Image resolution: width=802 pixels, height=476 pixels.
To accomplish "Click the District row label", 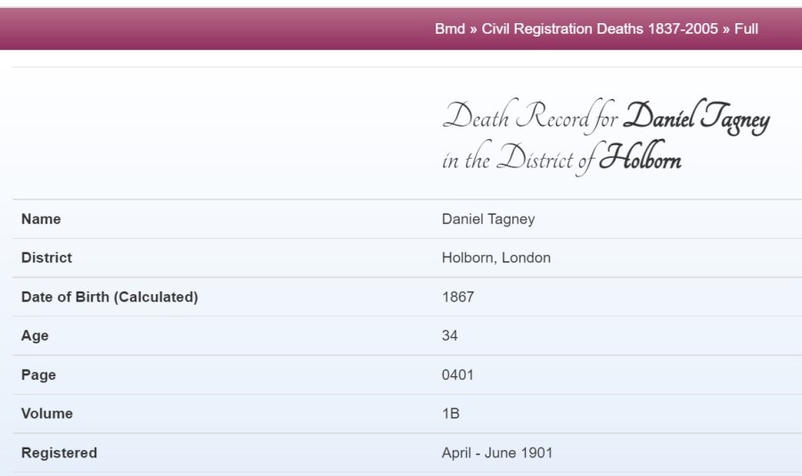I will [46, 258].
